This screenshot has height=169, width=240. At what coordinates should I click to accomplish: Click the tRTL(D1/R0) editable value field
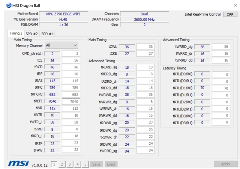point(221,88)
